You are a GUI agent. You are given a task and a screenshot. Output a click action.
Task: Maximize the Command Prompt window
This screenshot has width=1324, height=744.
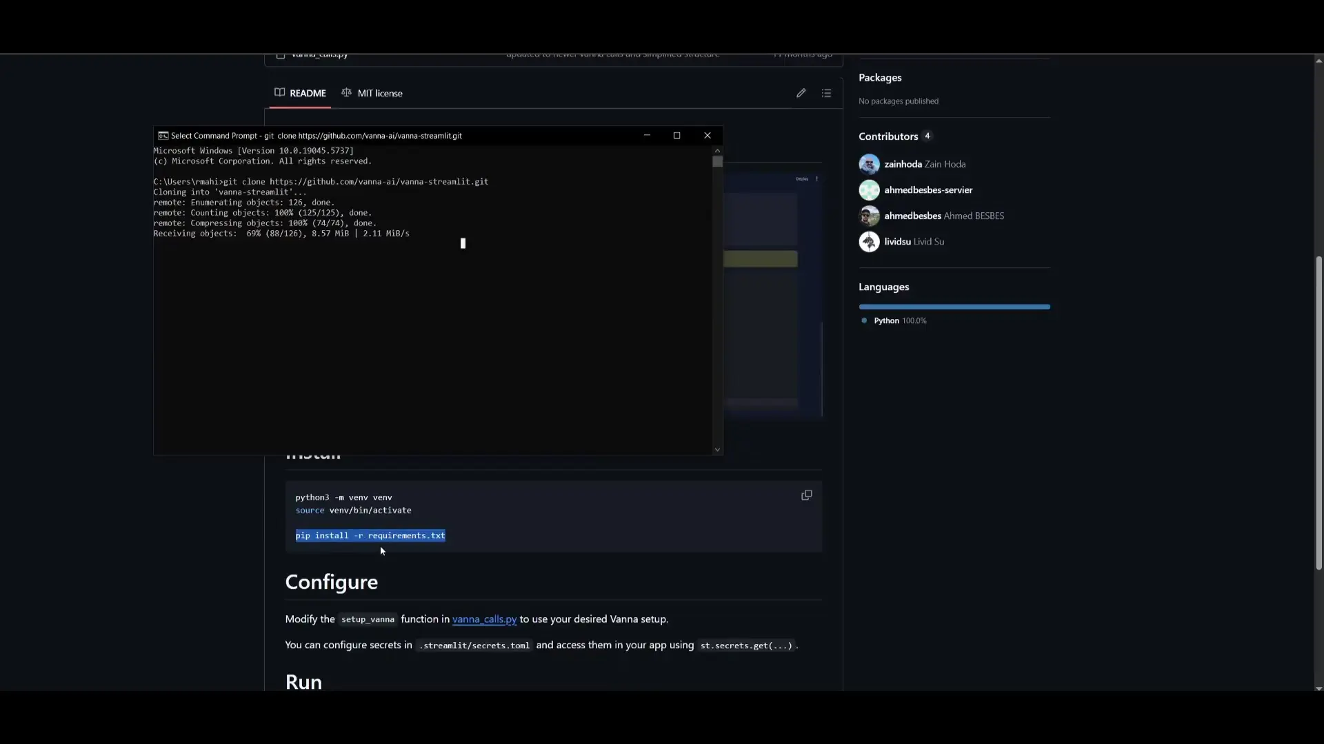[x=676, y=136]
